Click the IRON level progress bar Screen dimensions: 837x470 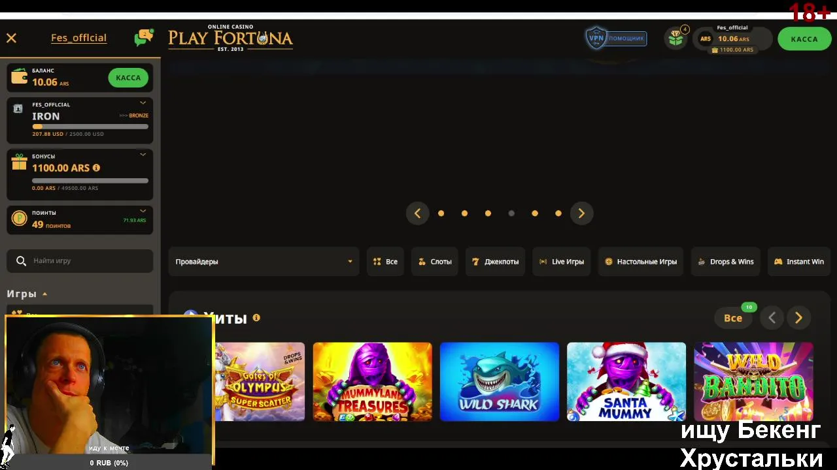click(90, 127)
